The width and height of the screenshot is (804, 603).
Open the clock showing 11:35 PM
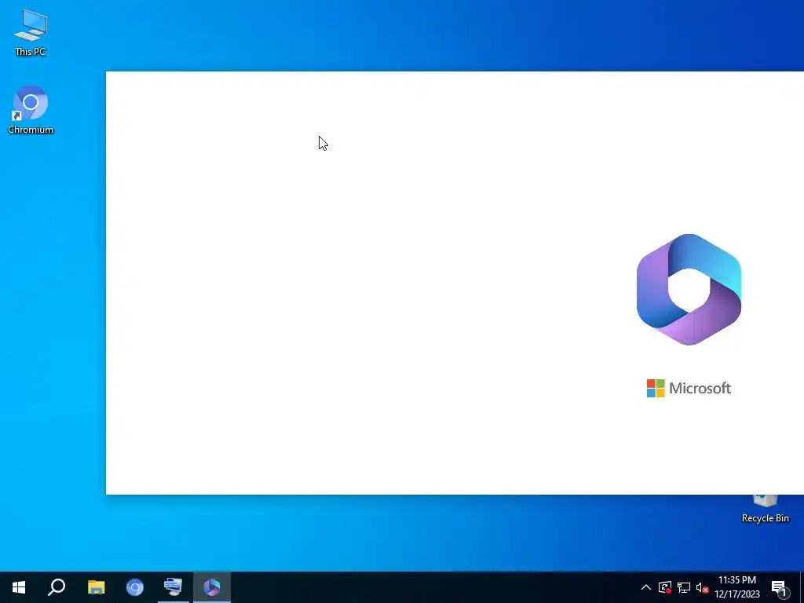(736, 587)
